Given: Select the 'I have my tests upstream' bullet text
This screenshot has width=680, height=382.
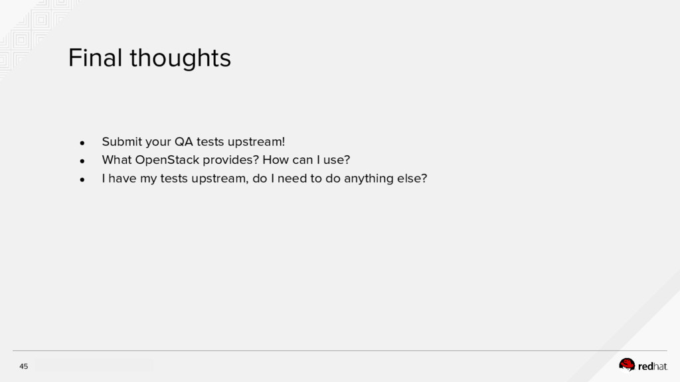Looking at the screenshot, I should pos(175,178).
